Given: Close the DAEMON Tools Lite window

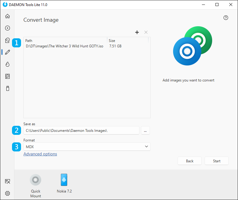Looking at the screenshot, I should point(231,5).
